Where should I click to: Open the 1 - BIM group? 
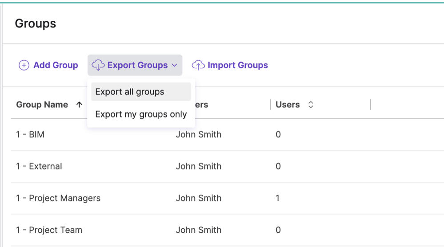coord(30,134)
